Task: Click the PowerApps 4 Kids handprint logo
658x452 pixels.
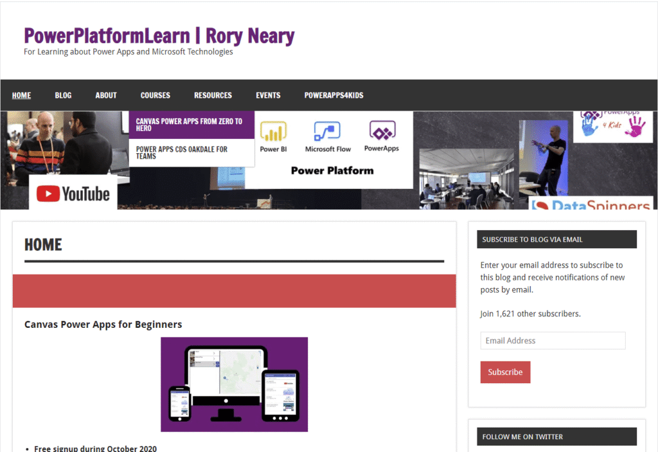Action: point(612,125)
